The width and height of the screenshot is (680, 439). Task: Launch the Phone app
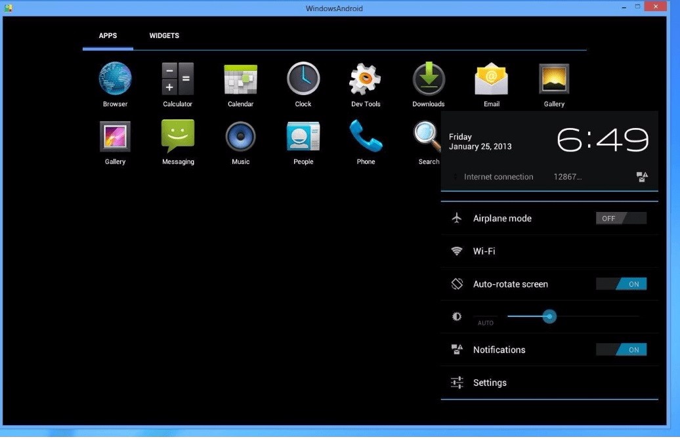[x=366, y=136]
